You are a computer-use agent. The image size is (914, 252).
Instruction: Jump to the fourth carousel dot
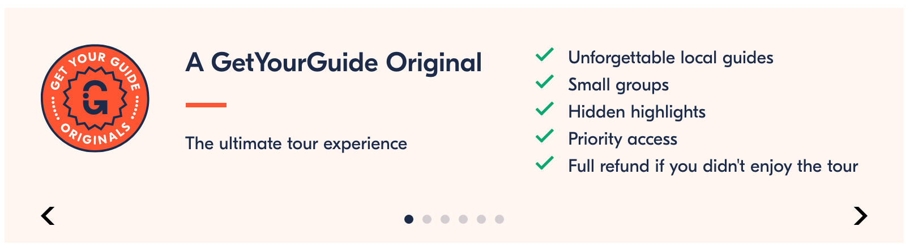coord(463,219)
